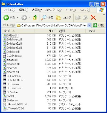
Task: Select the pThreadVC2.dll file icon
Action: pyautogui.click(x=5, y=108)
